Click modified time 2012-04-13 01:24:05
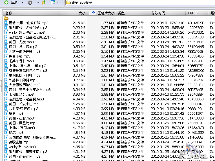 coord(167,61)
